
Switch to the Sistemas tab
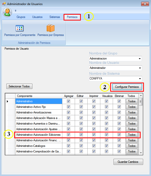point(55,17)
